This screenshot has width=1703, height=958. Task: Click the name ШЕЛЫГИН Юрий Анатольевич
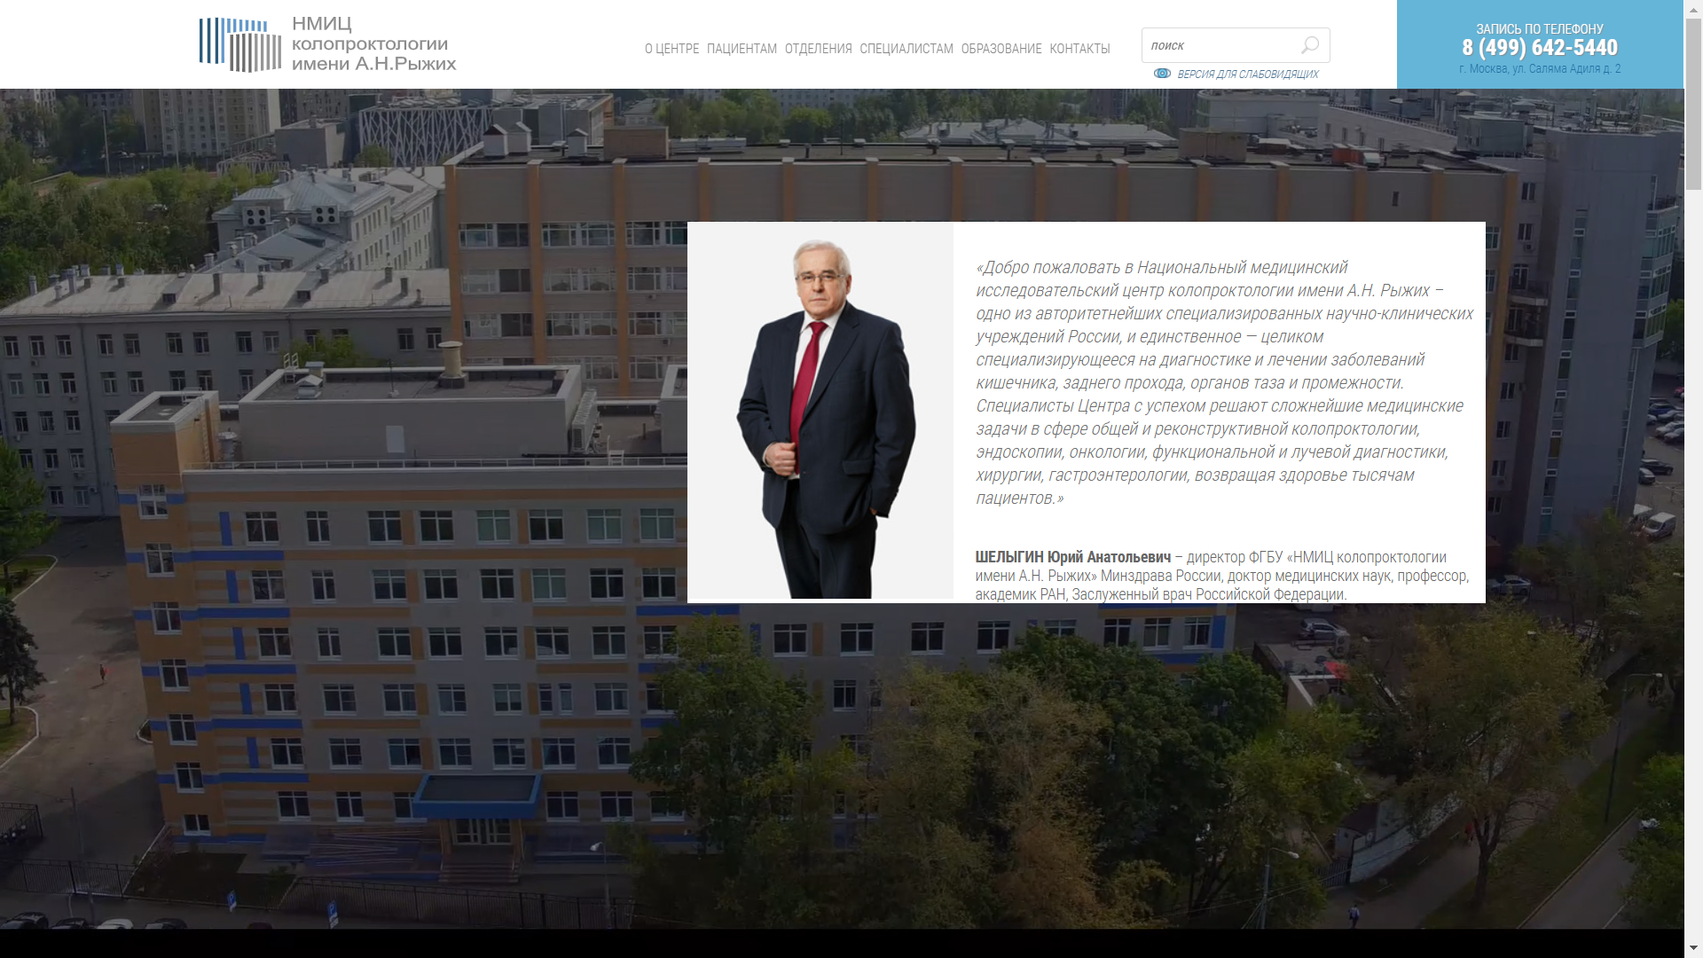[1072, 557]
